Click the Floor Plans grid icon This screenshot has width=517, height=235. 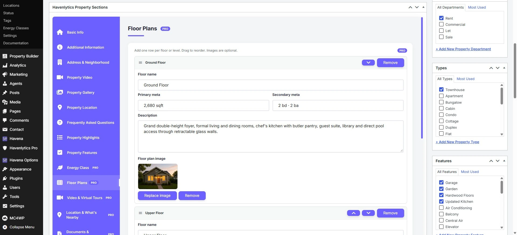(x=60, y=183)
